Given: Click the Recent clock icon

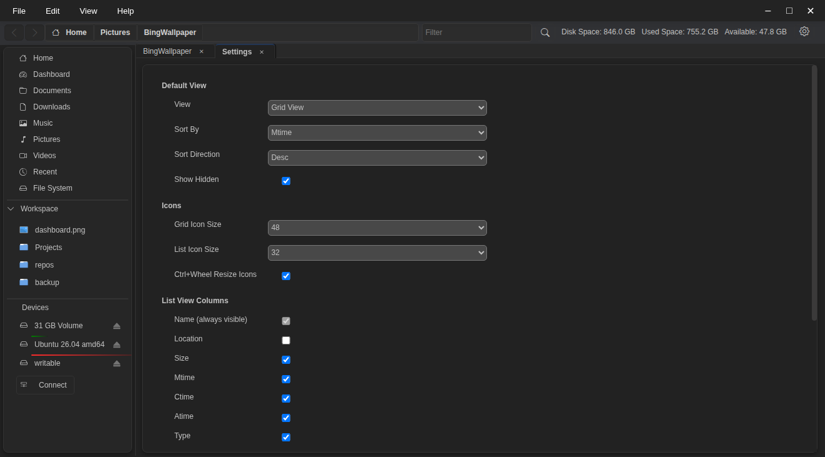Looking at the screenshot, I should click(x=23, y=172).
